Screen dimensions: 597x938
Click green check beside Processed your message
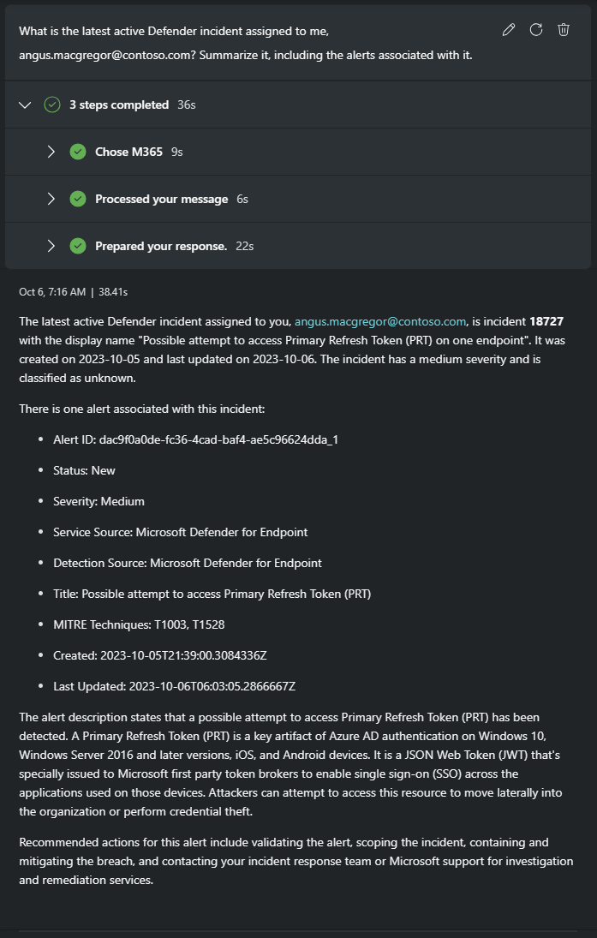tap(78, 199)
